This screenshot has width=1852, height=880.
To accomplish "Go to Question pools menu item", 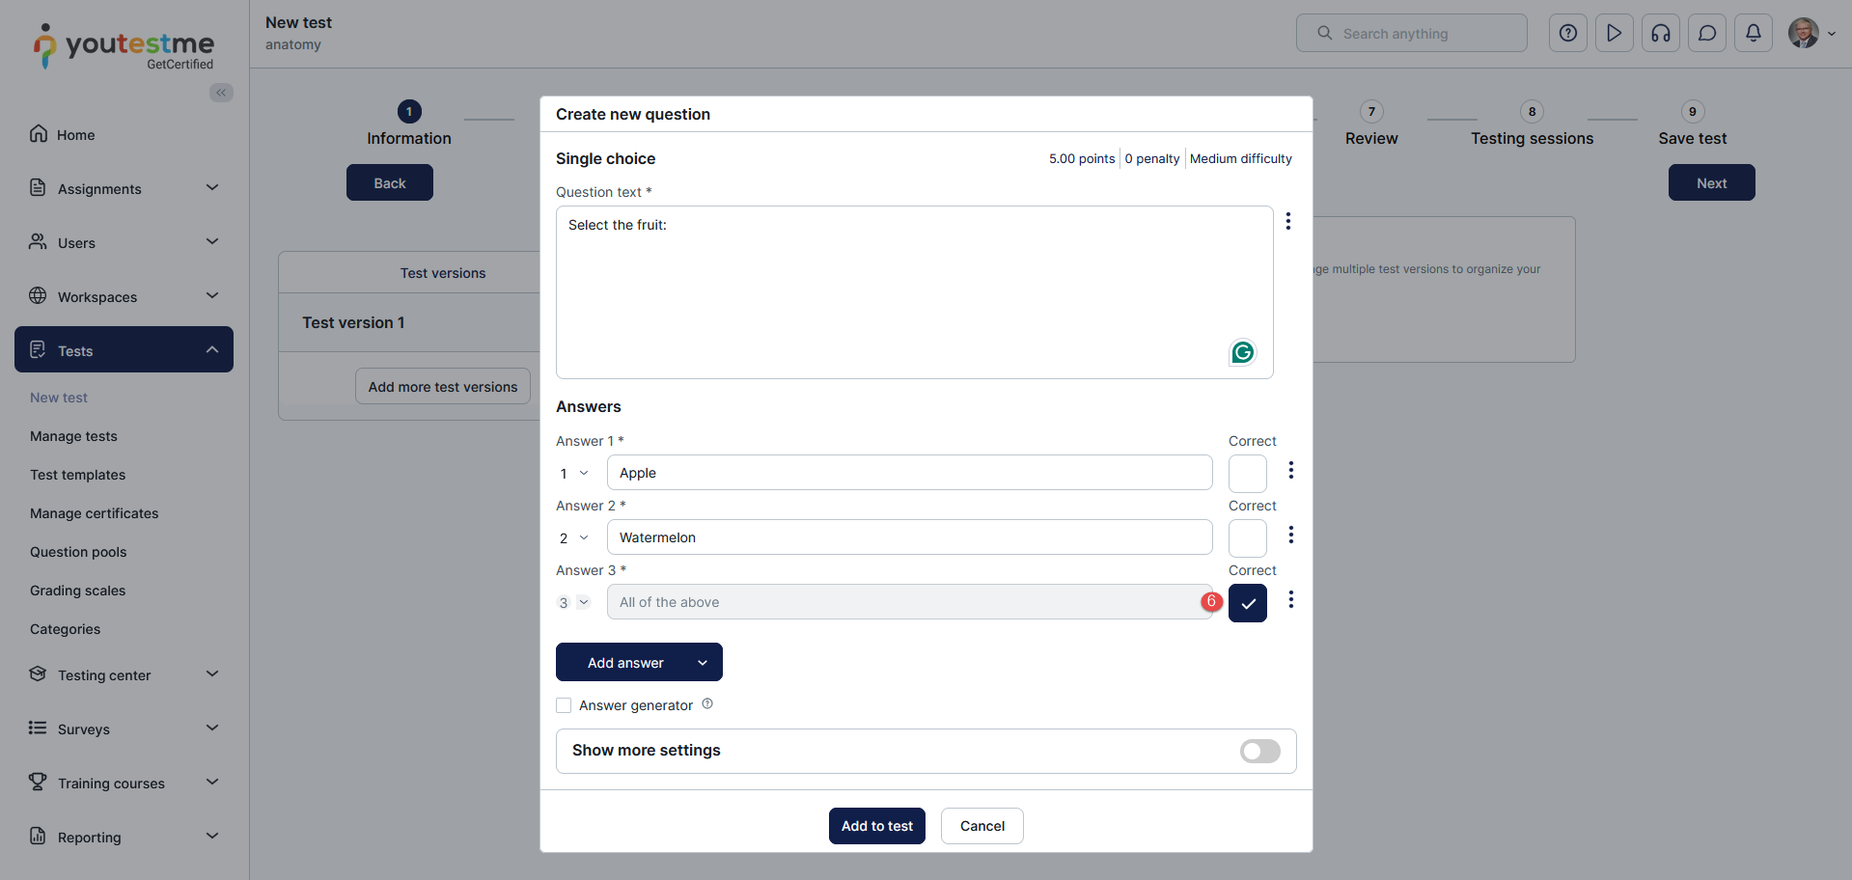I will click(x=78, y=552).
